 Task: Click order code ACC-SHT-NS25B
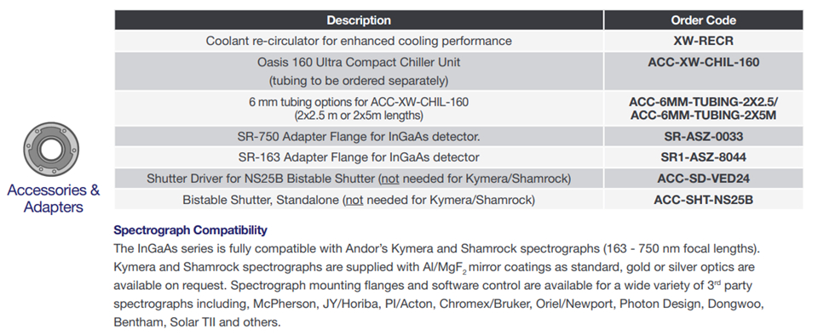click(703, 200)
